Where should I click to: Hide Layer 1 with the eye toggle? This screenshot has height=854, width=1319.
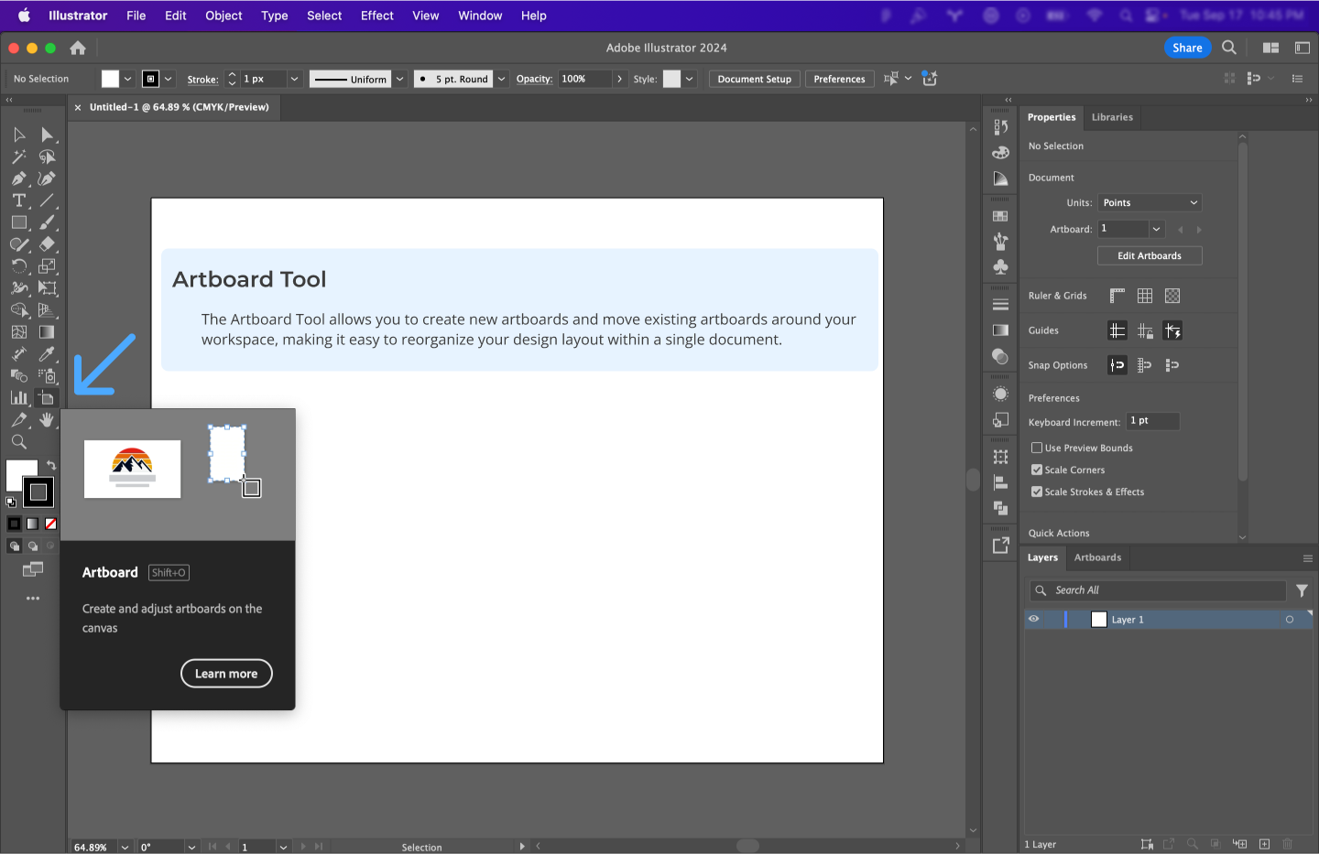point(1032,619)
